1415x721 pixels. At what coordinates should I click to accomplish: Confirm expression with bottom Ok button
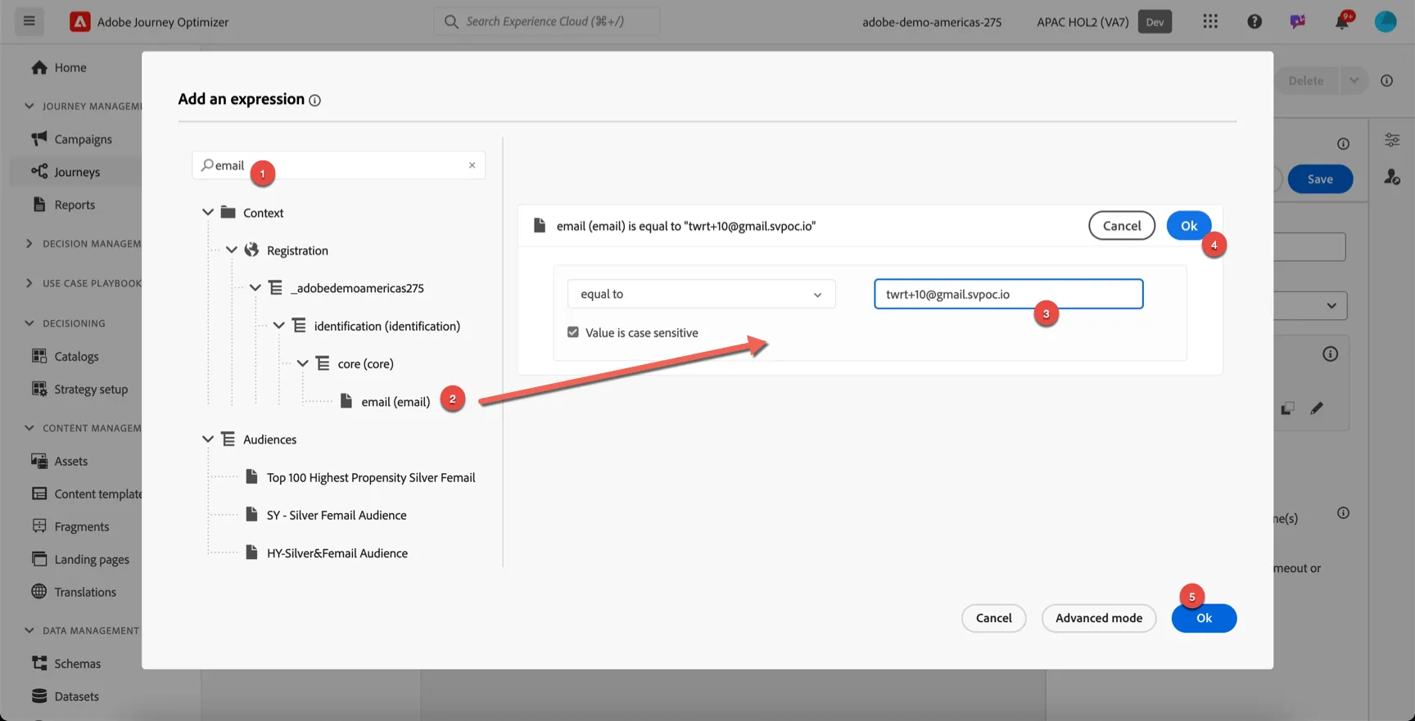[1204, 618]
